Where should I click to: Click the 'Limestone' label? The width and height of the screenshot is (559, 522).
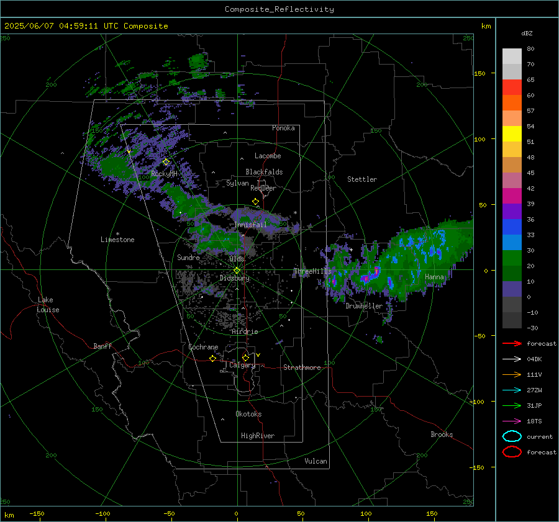tap(117, 240)
